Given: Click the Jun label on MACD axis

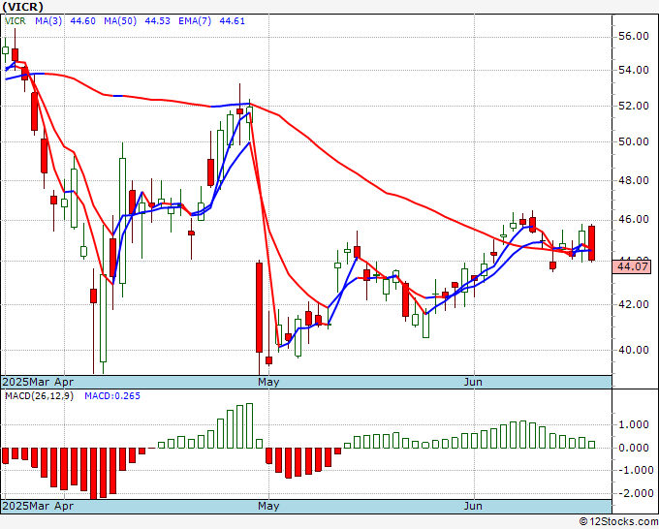Looking at the screenshot, I should coord(473,506).
